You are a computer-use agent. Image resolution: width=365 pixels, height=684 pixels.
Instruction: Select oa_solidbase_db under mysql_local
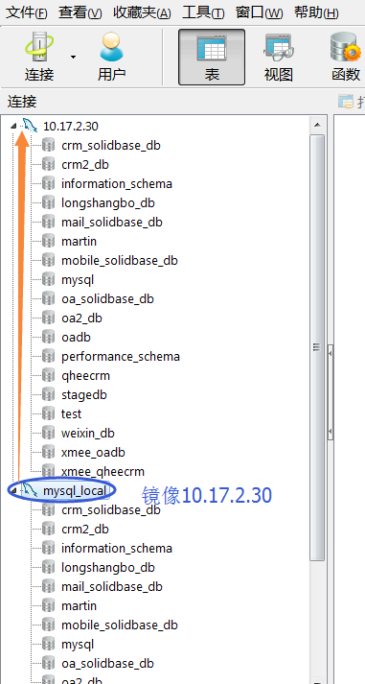point(107,664)
